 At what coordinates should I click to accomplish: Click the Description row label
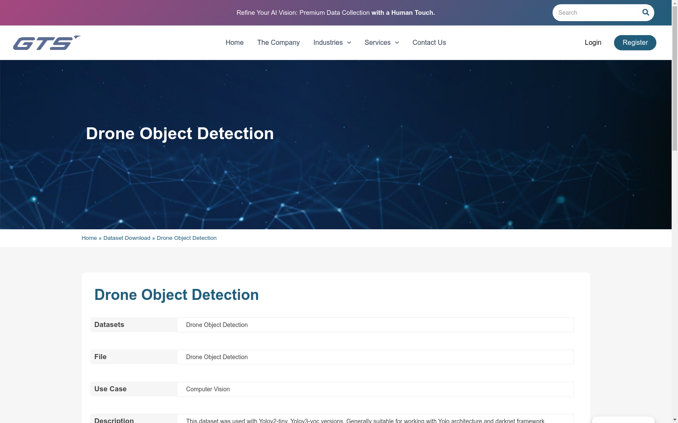tap(114, 420)
